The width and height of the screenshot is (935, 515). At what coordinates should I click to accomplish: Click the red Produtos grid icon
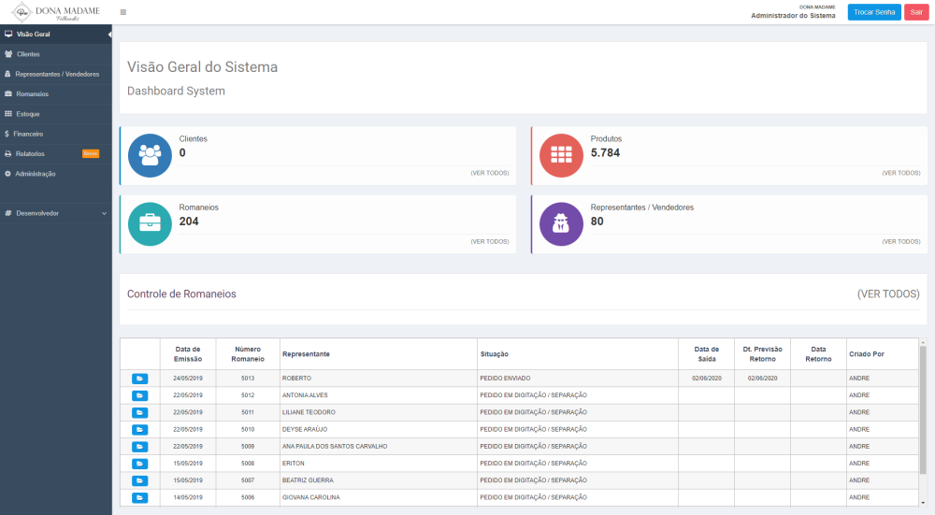pos(561,155)
